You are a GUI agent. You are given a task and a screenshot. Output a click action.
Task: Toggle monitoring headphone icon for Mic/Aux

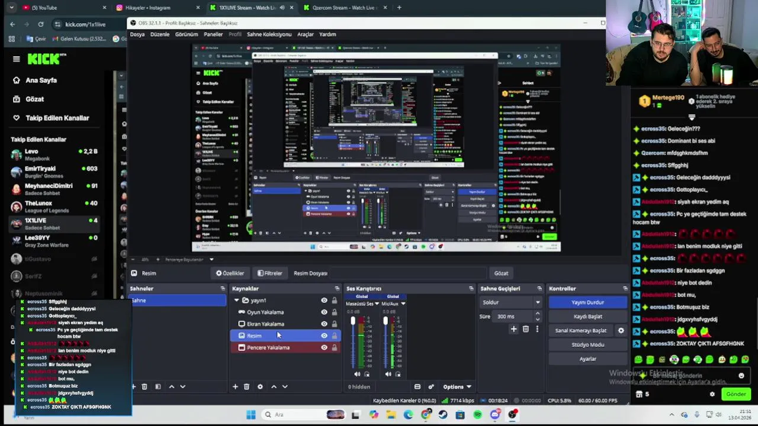tap(399, 374)
